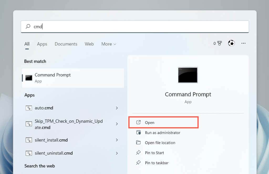Open Command Prompt via Open option

163,122
